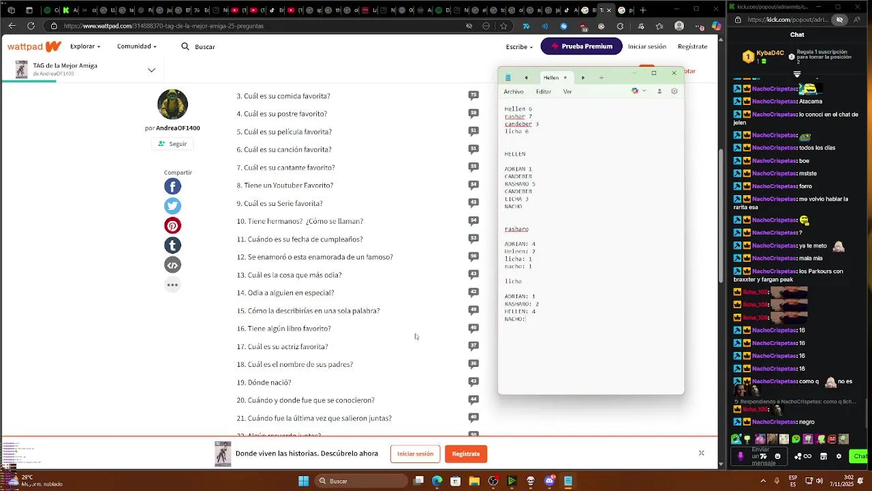This screenshot has width=872, height=491.
Task: Click Regístrate in Wattpad header
Action: point(692,46)
